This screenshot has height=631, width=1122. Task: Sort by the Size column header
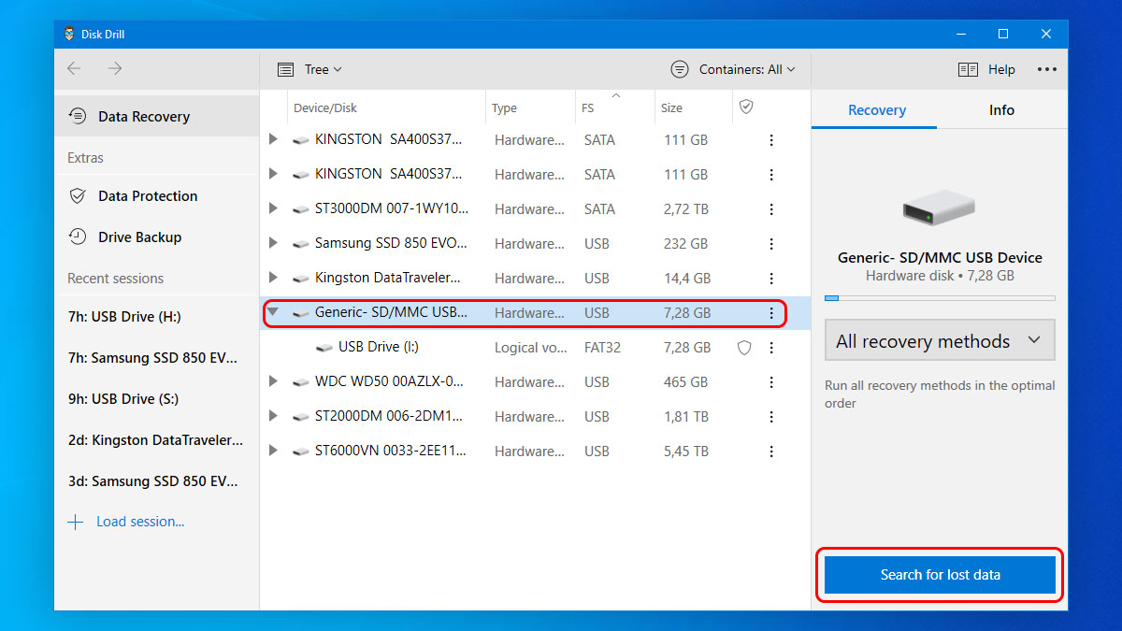click(x=671, y=108)
